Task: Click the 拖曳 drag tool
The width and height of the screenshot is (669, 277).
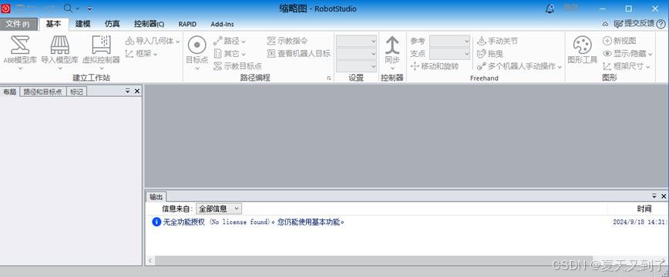Action: 490,54
